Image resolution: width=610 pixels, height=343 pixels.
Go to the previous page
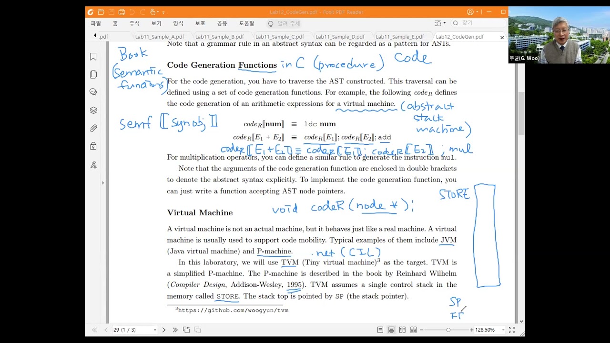(x=106, y=330)
